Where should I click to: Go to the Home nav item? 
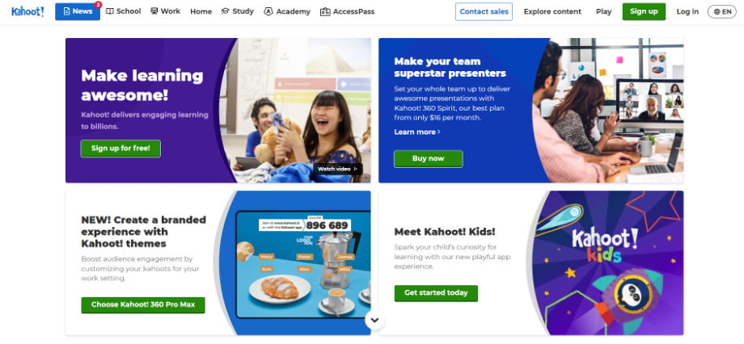point(201,11)
